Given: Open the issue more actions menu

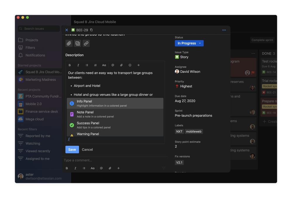Looking at the screenshot, I should pos(224,30).
